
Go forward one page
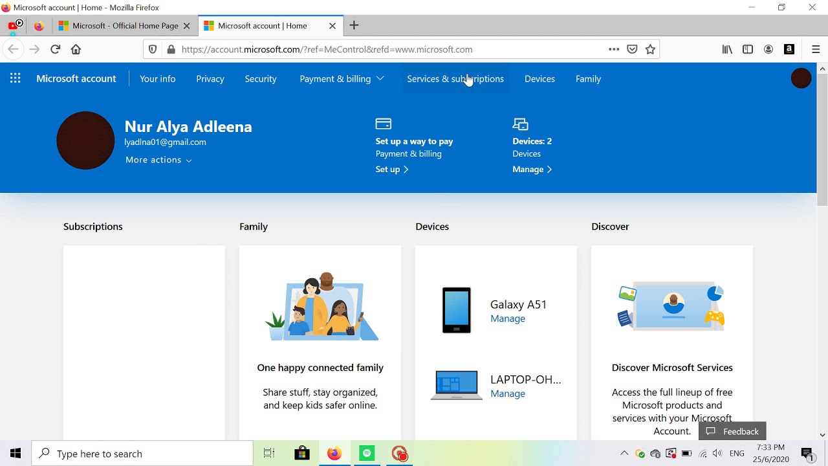[34, 49]
